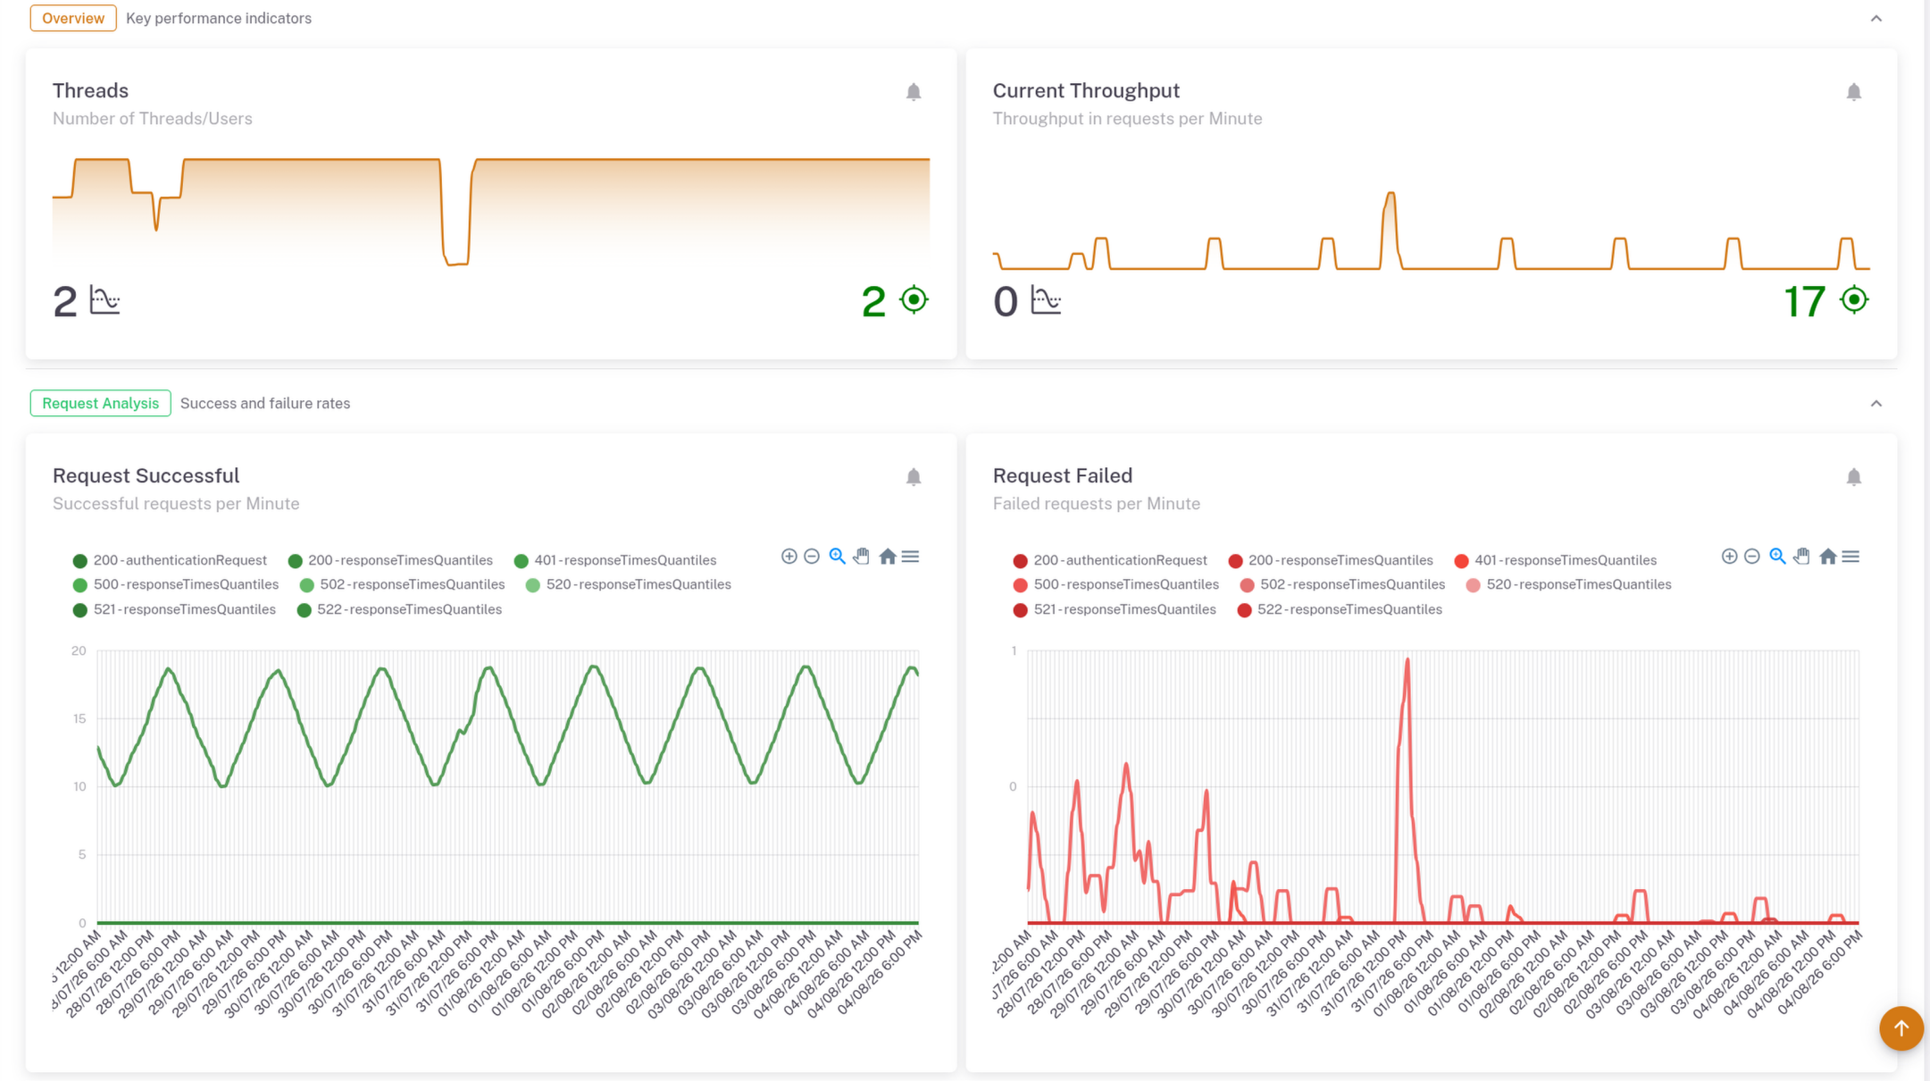
Task: Click the Current Throughput card title
Action: coord(1086,90)
